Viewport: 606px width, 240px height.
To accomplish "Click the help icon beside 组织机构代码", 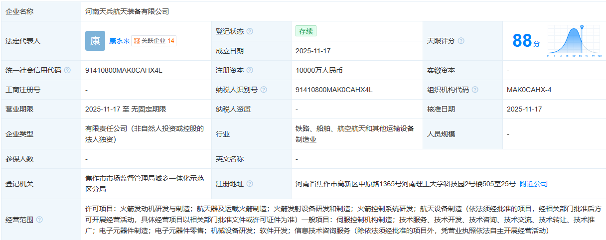I will pyautogui.click(x=475, y=90).
